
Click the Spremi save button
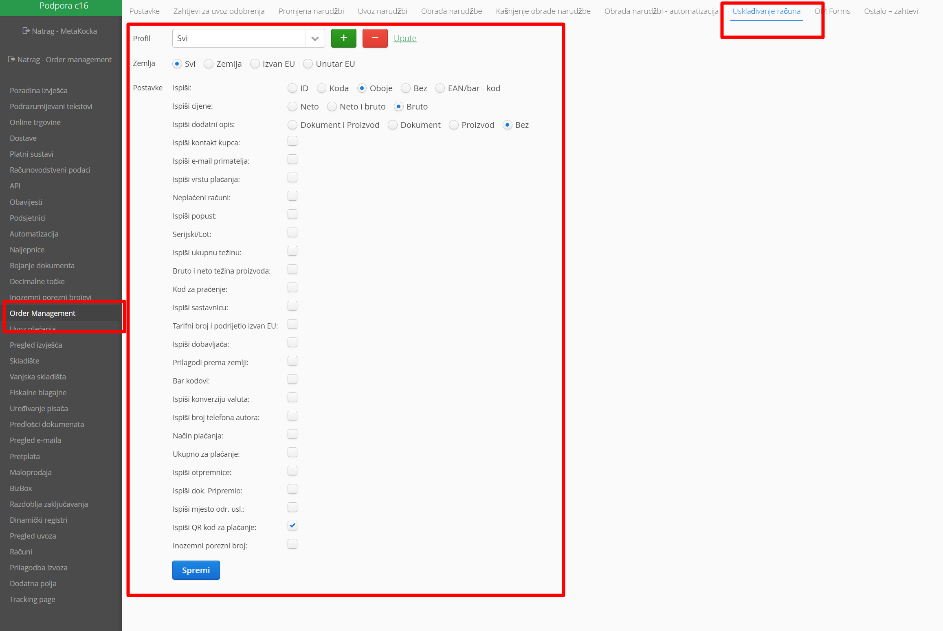click(x=196, y=570)
